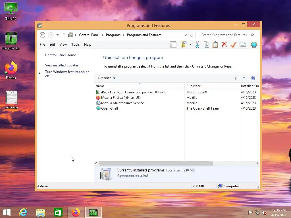Select iPack Fire Toxic Green Icon pack entry
Screen dimensions: 291x218
pos(134,92)
